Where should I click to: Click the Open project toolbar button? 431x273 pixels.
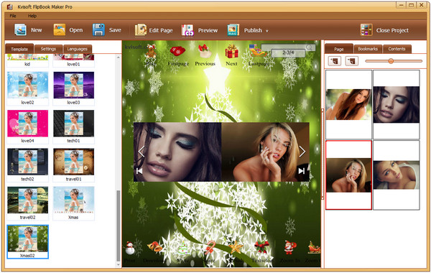[x=68, y=30]
